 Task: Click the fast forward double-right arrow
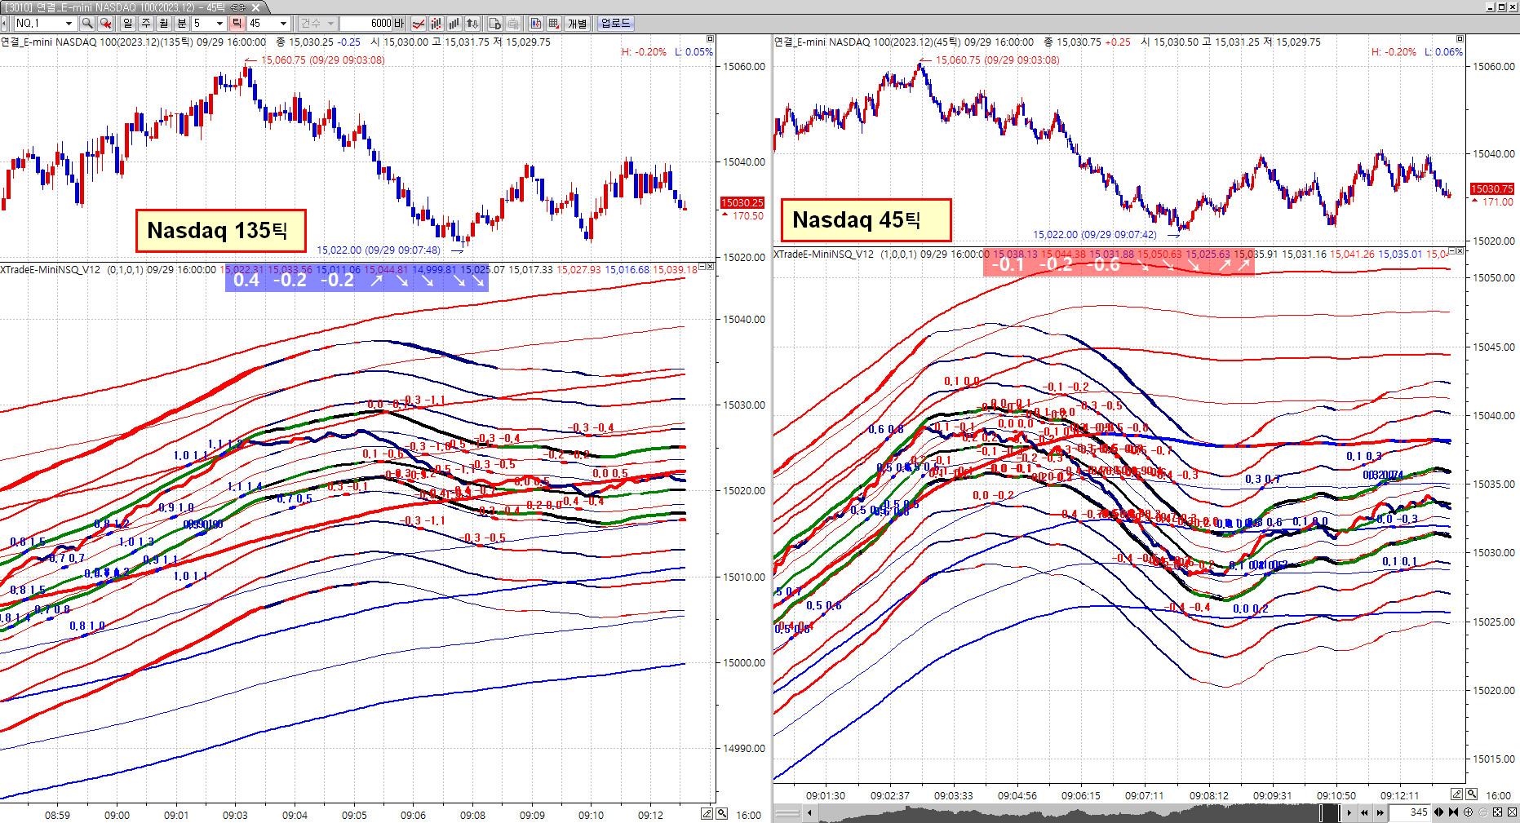click(1380, 812)
